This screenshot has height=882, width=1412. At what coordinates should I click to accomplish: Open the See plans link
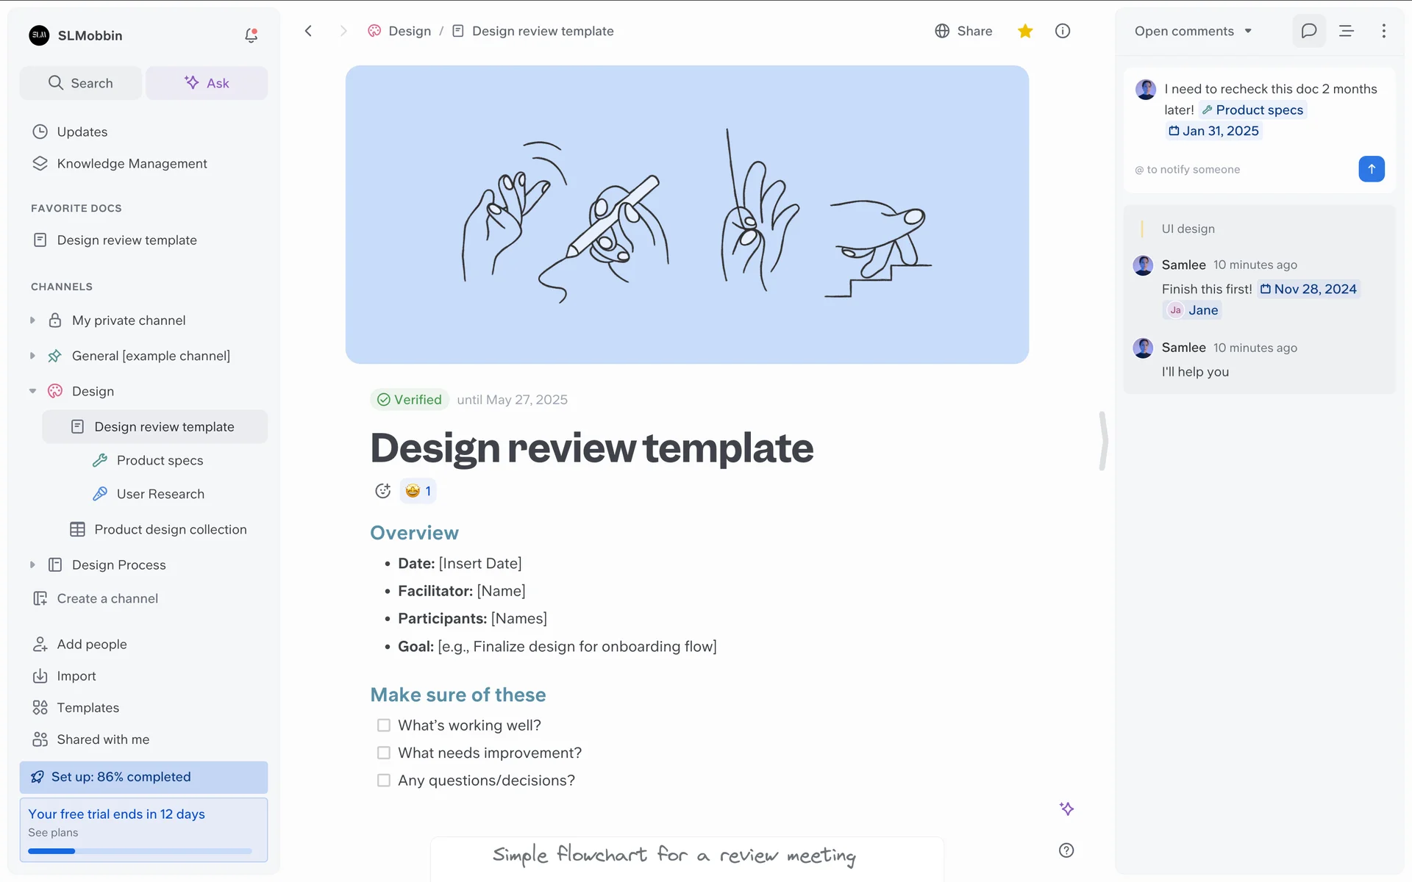click(53, 832)
